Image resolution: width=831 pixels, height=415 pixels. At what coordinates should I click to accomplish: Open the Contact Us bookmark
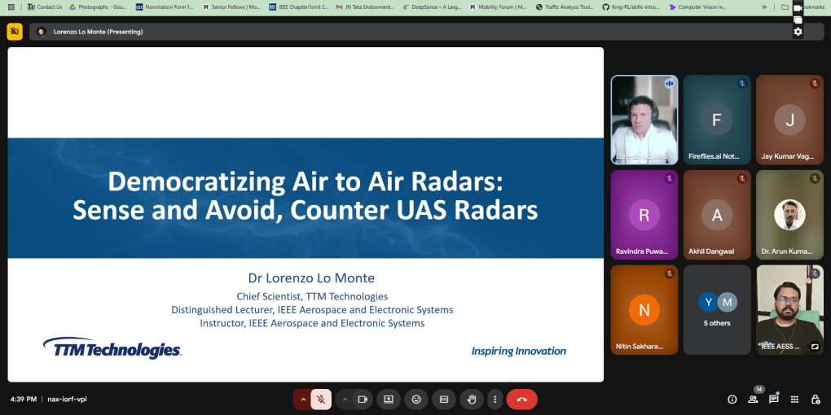[45, 7]
